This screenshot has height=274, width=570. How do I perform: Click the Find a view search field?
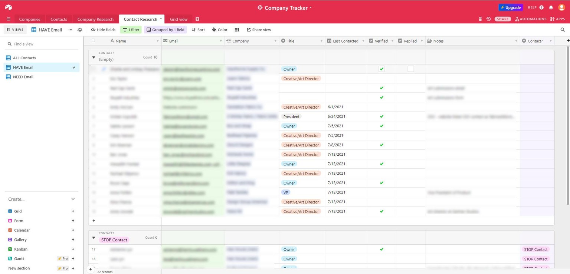(42, 44)
